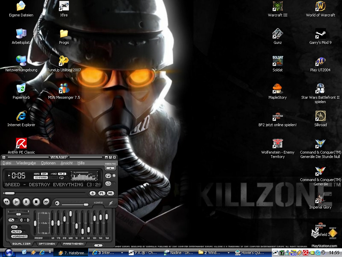The width and height of the screenshot is (342, 257).
Task: Select the Wolfenstein Enemy Territory icon
Action: (278, 149)
